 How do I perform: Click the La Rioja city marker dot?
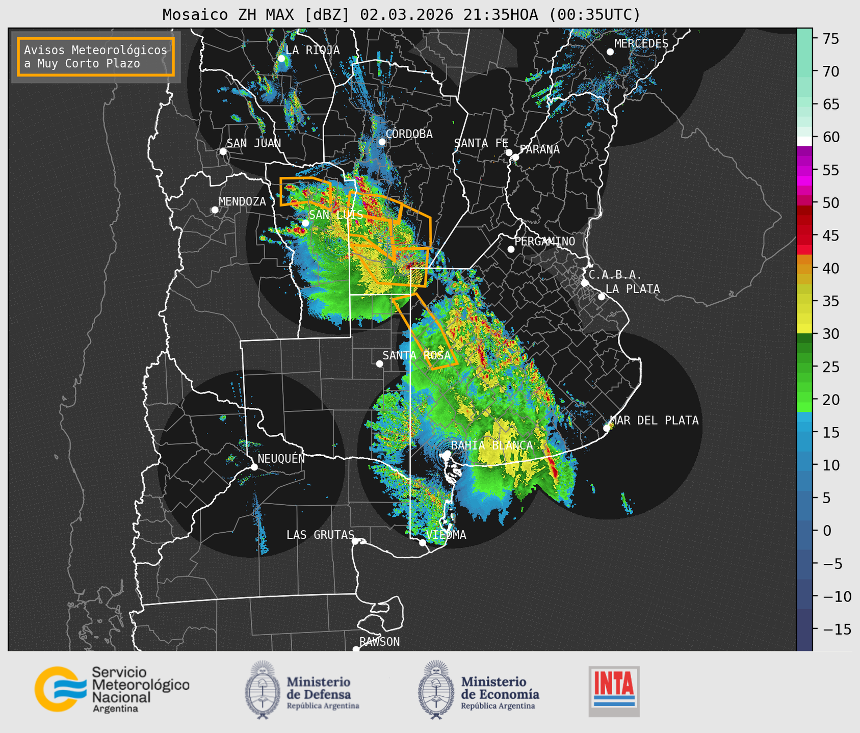pyautogui.click(x=281, y=59)
